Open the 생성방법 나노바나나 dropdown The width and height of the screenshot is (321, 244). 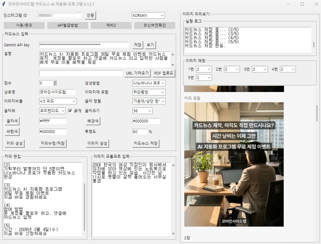pyautogui.click(x=149, y=83)
